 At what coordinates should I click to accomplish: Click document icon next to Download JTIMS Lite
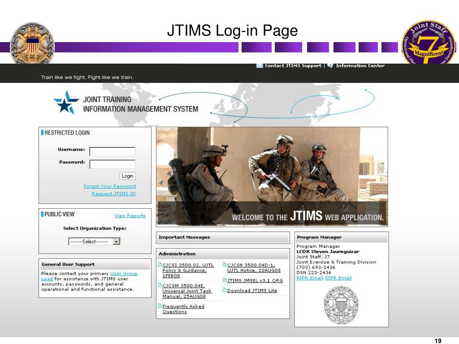(225, 290)
